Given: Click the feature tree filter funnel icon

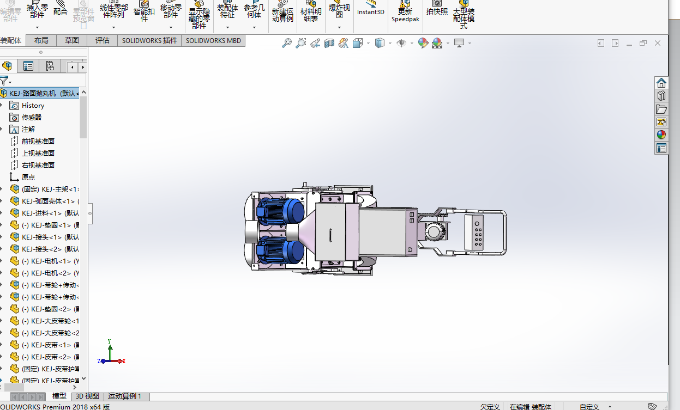Looking at the screenshot, I should coord(4,81).
